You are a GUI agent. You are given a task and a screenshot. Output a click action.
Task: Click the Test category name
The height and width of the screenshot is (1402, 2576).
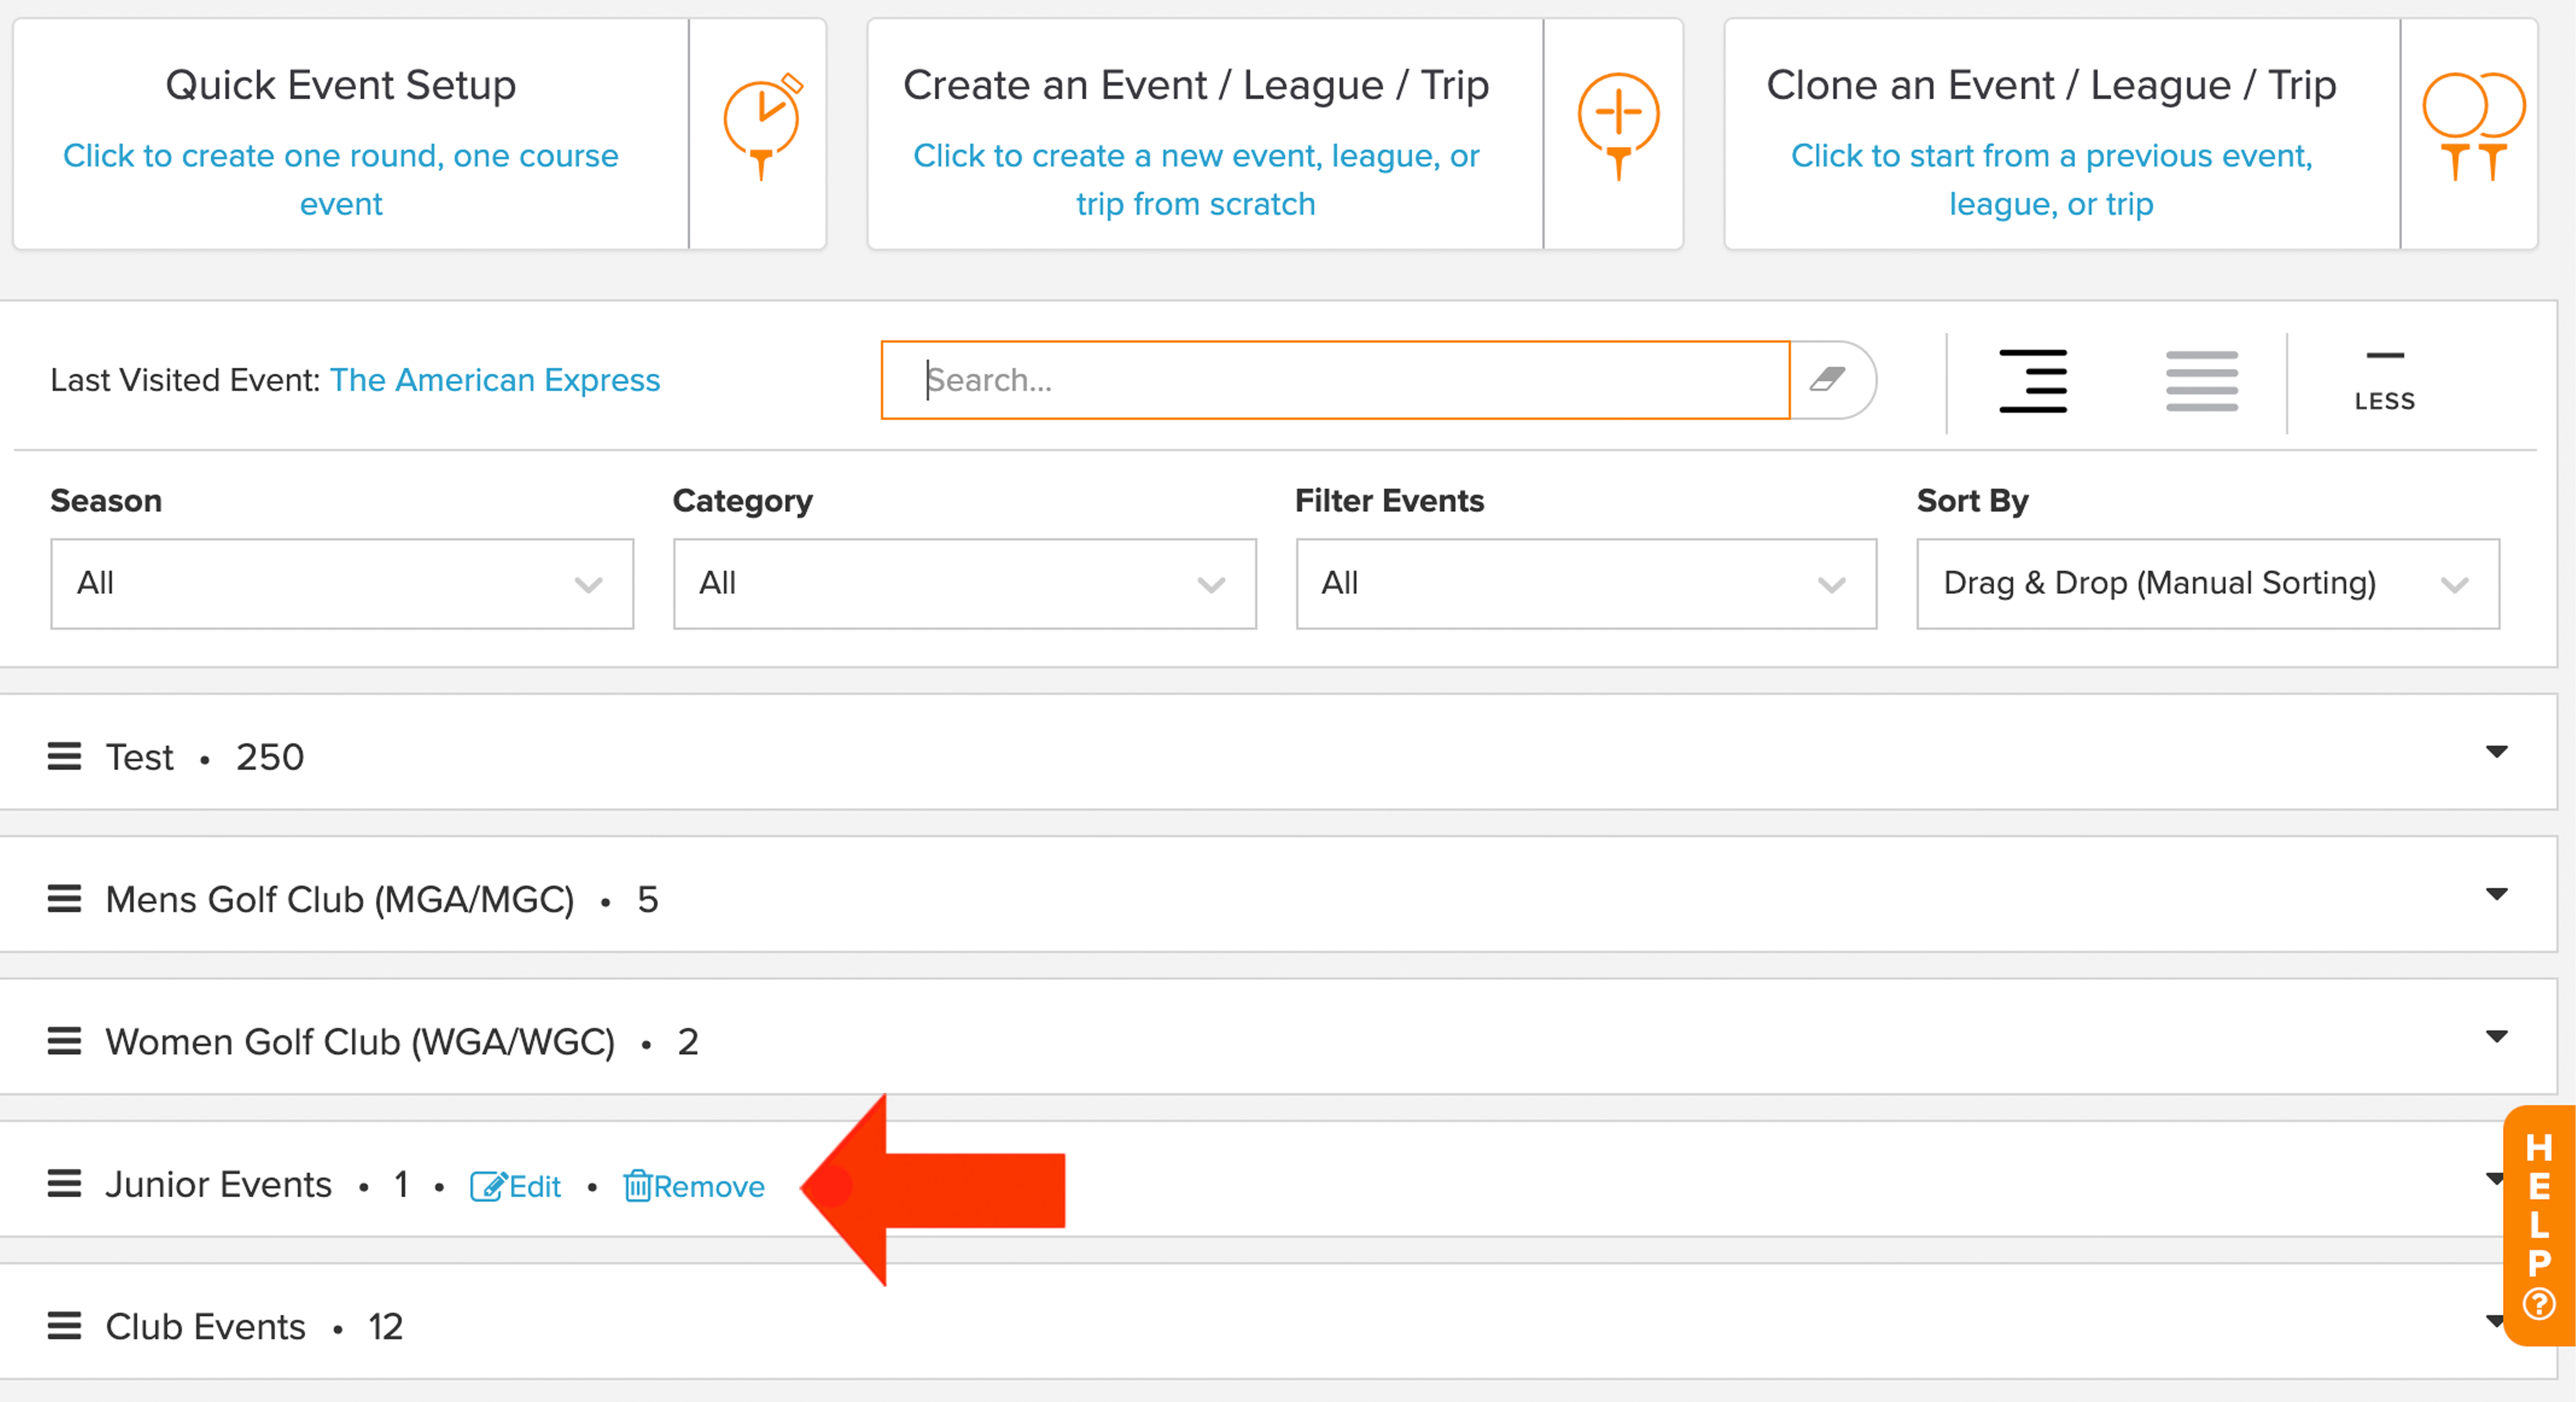[x=140, y=757]
